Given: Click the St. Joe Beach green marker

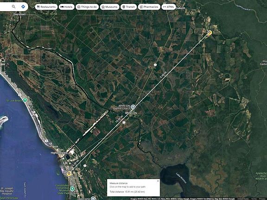Looking at the screenshot, I should pyautogui.click(x=25, y=100).
